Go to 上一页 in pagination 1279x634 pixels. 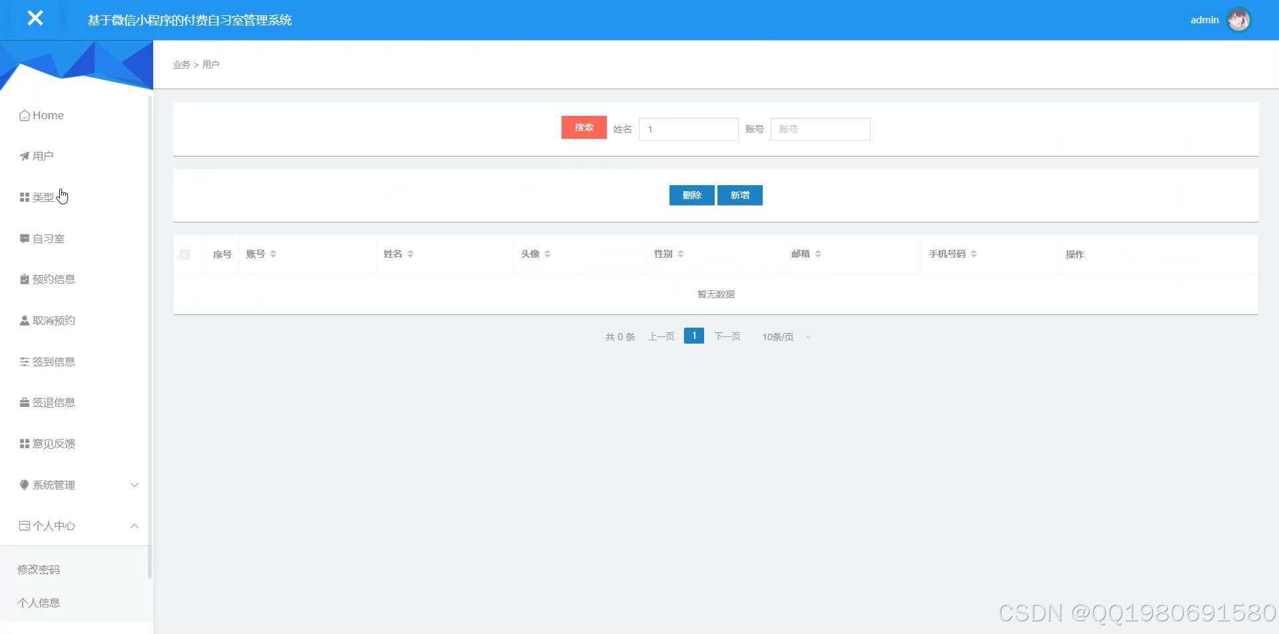click(x=661, y=337)
